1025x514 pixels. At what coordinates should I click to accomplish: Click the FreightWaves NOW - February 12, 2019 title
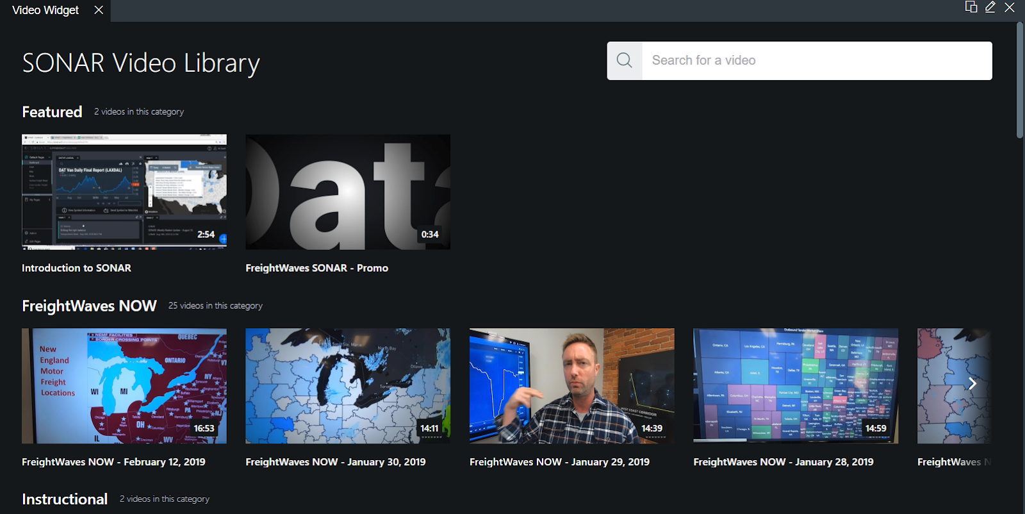click(x=113, y=462)
